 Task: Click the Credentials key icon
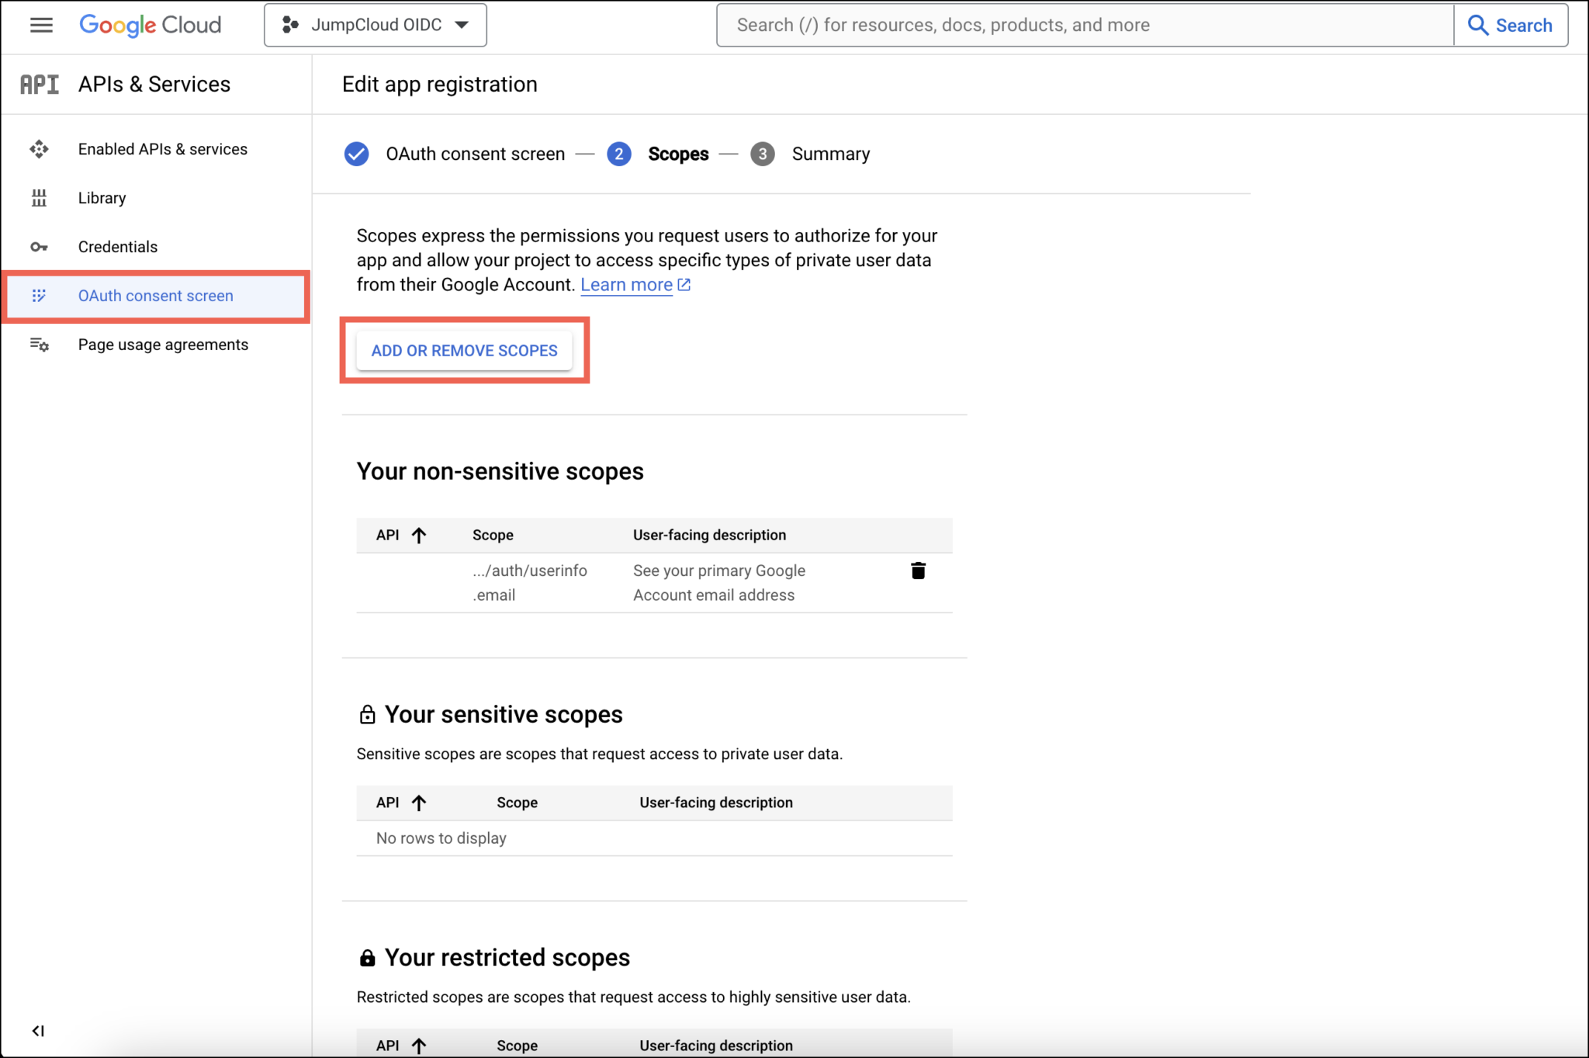(x=39, y=246)
